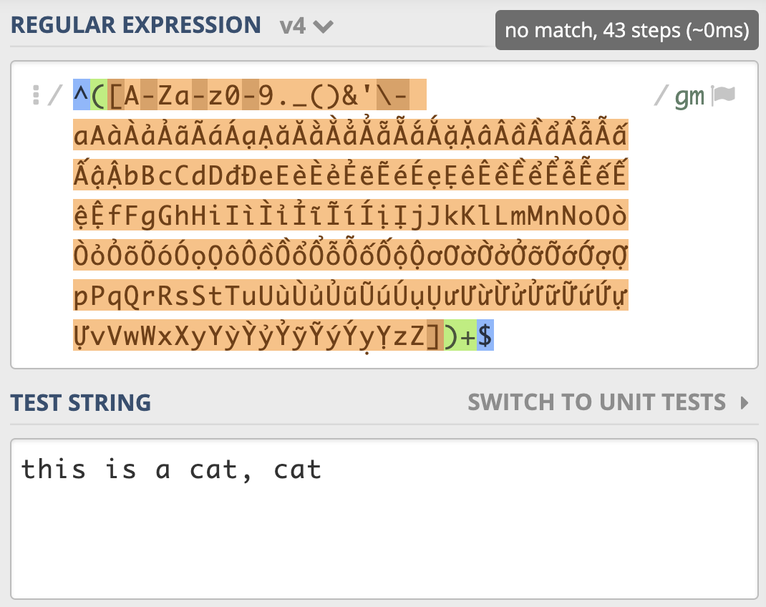Click the gm flags selector
The width and height of the screenshot is (766, 607).
[689, 97]
